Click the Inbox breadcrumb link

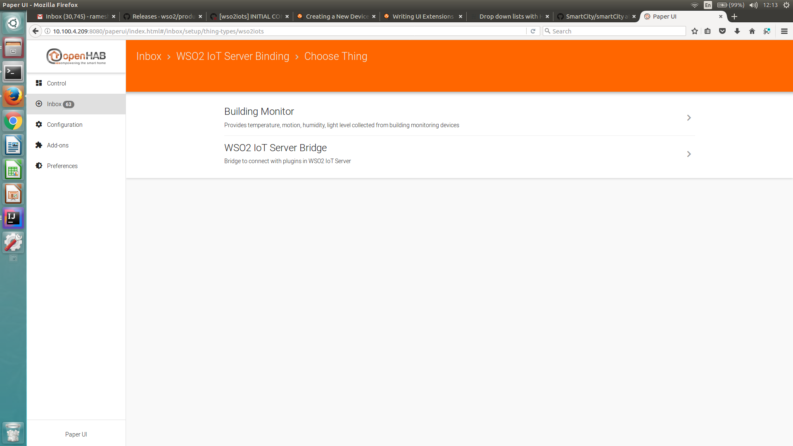[x=149, y=56]
